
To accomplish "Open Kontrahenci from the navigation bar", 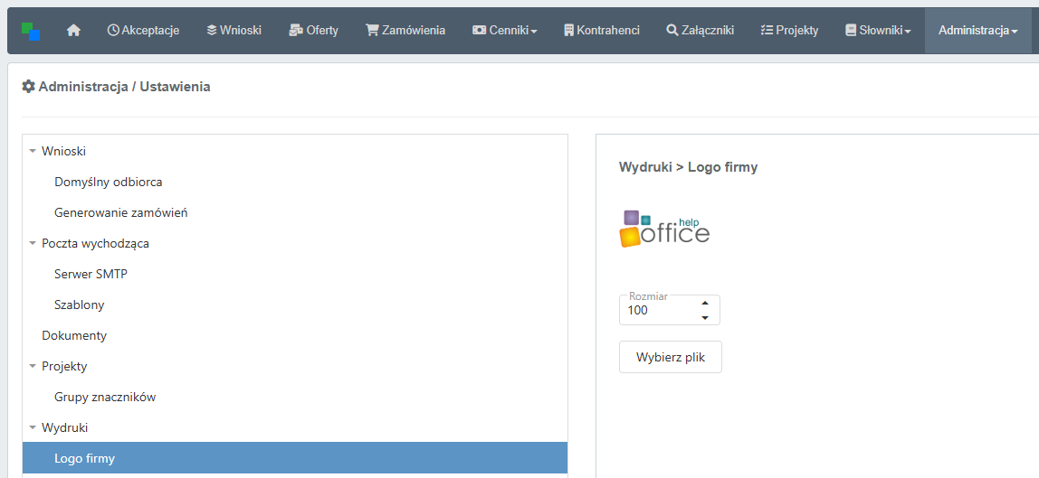I will click(601, 31).
